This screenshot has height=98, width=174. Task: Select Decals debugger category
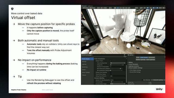(88, 70)
